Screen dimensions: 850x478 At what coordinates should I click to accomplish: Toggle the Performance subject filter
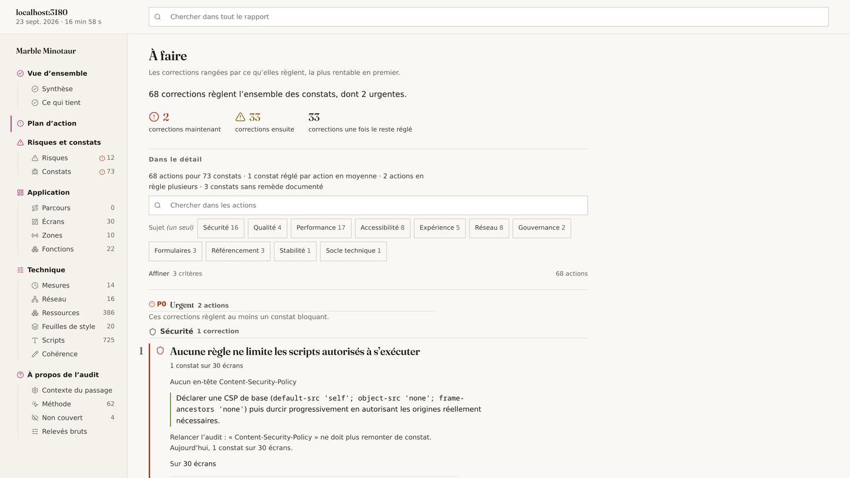(x=321, y=228)
